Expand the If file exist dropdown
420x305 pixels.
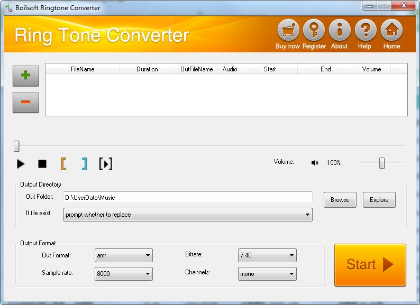point(307,215)
